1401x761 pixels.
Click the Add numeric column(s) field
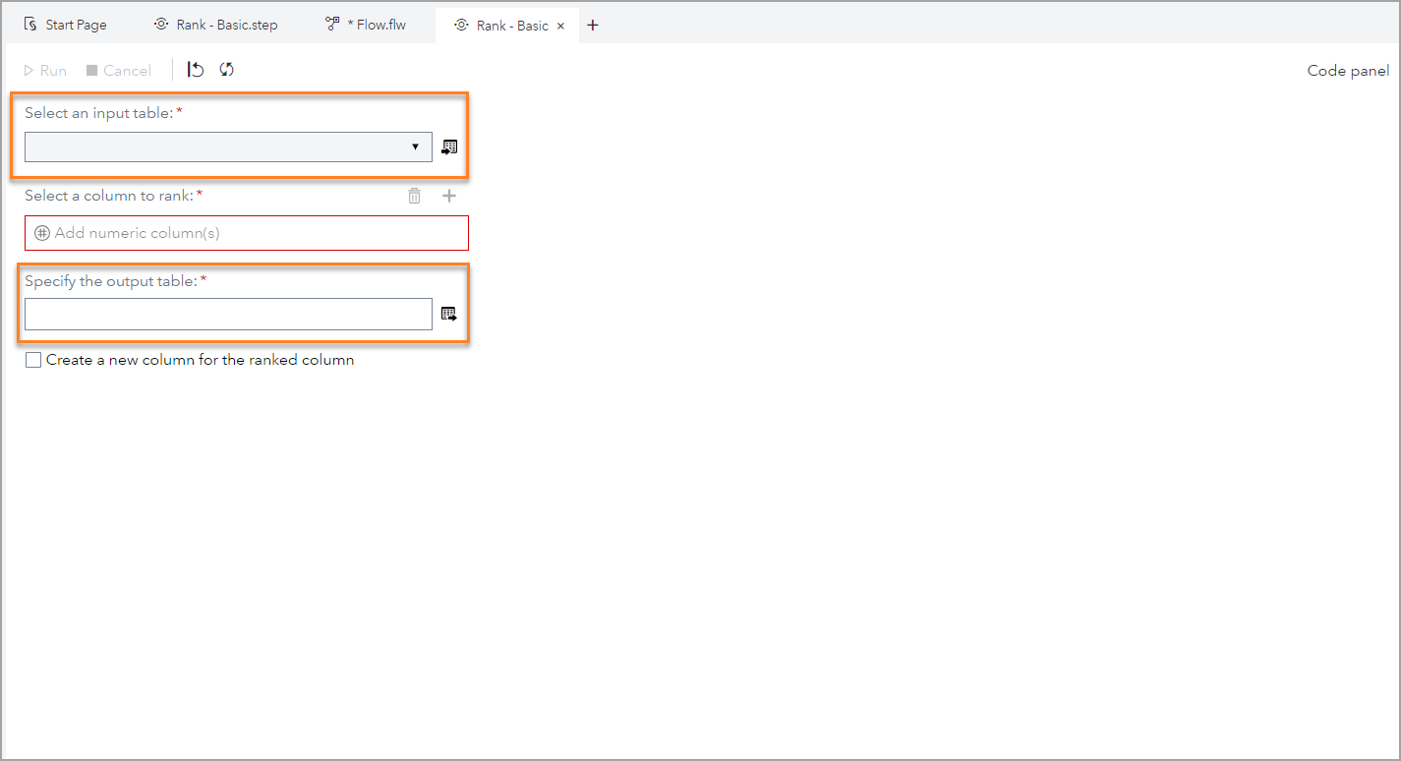pos(246,233)
